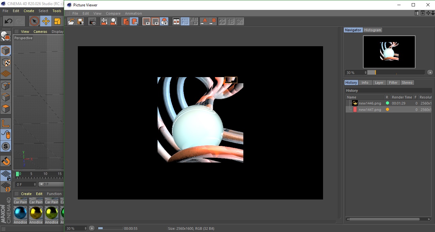Click the Set as A icon
The height and width of the screenshot is (232, 435).
point(203,22)
